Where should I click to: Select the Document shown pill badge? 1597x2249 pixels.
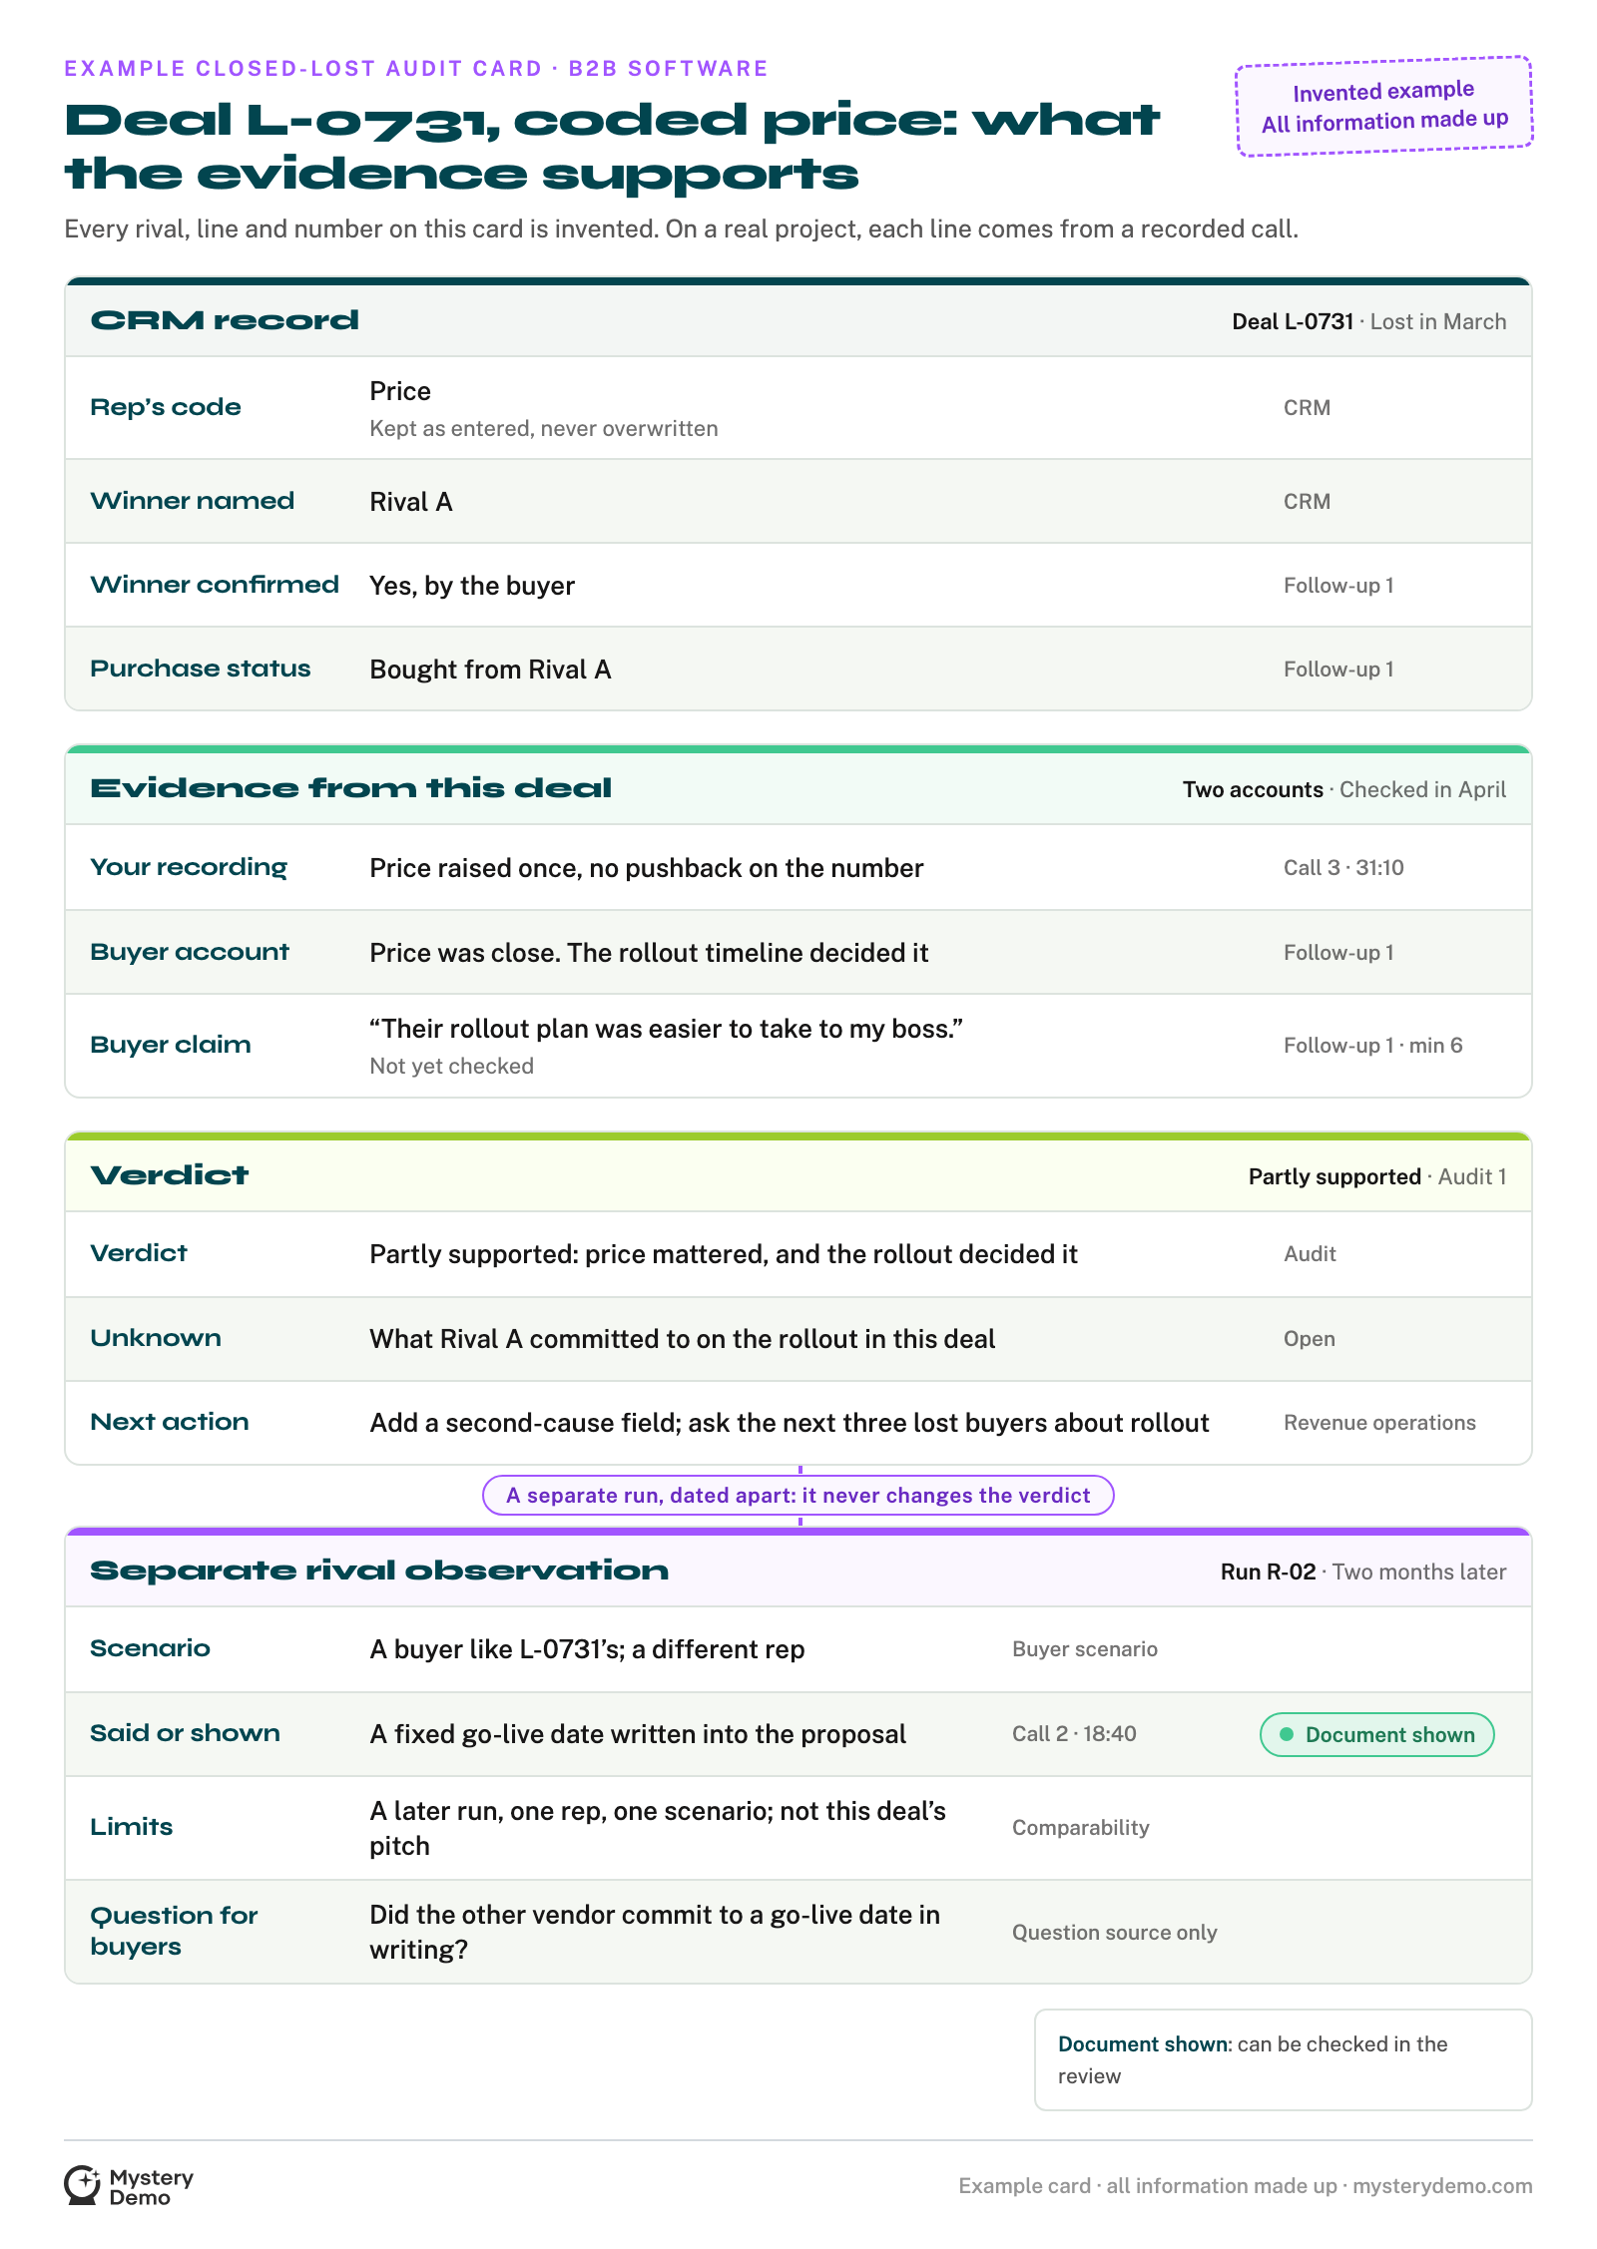click(x=1376, y=1734)
